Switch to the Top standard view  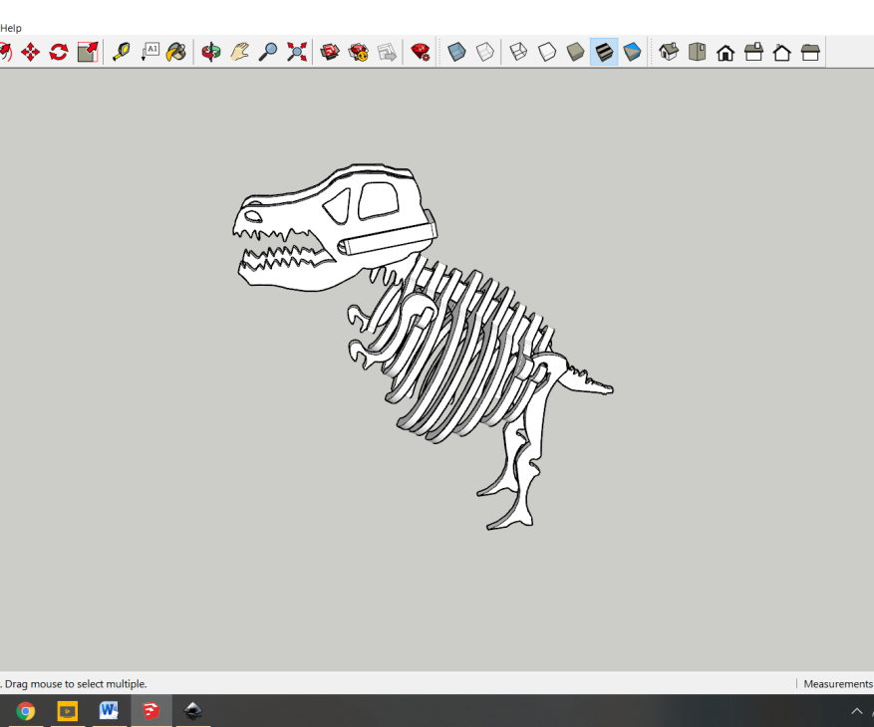[696, 52]
